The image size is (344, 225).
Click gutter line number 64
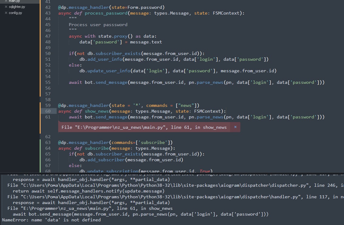(48, 148)
